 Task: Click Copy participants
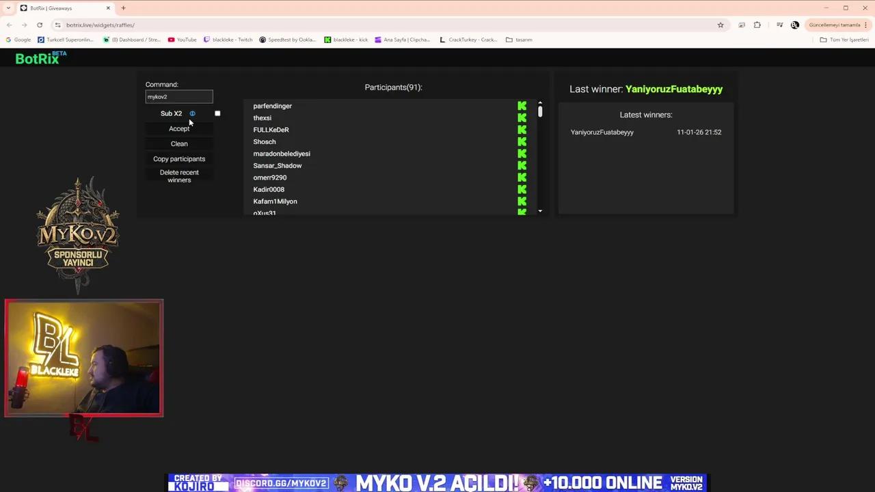[179, 159]
